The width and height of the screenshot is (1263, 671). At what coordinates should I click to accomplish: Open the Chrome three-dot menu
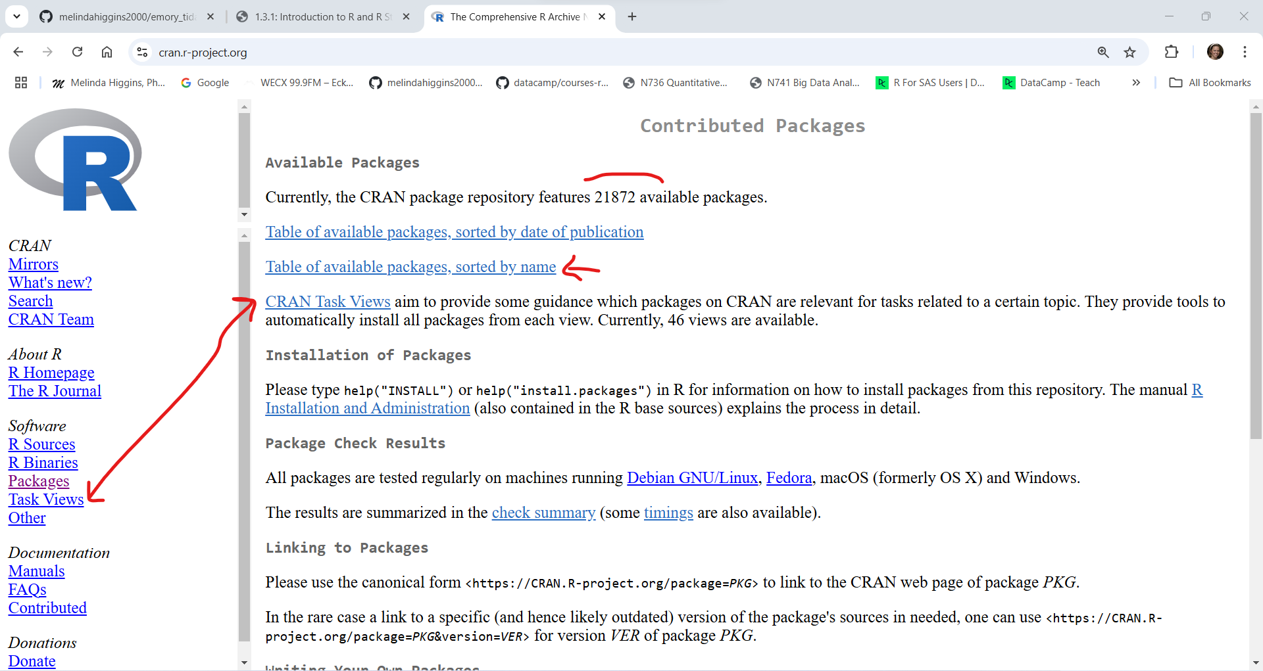(x=1245, y=52)
